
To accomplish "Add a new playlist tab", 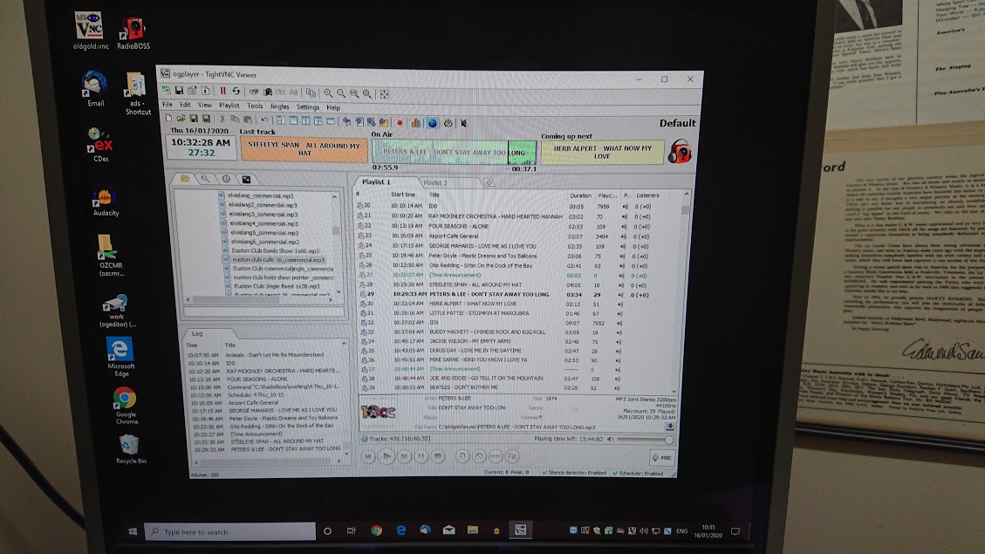I will coord(488,183).
